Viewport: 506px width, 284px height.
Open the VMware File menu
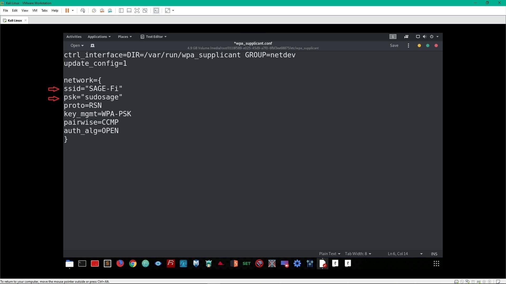tap(6, 11)
